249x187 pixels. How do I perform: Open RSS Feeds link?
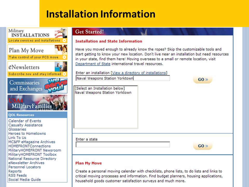[x=17, y=175]
